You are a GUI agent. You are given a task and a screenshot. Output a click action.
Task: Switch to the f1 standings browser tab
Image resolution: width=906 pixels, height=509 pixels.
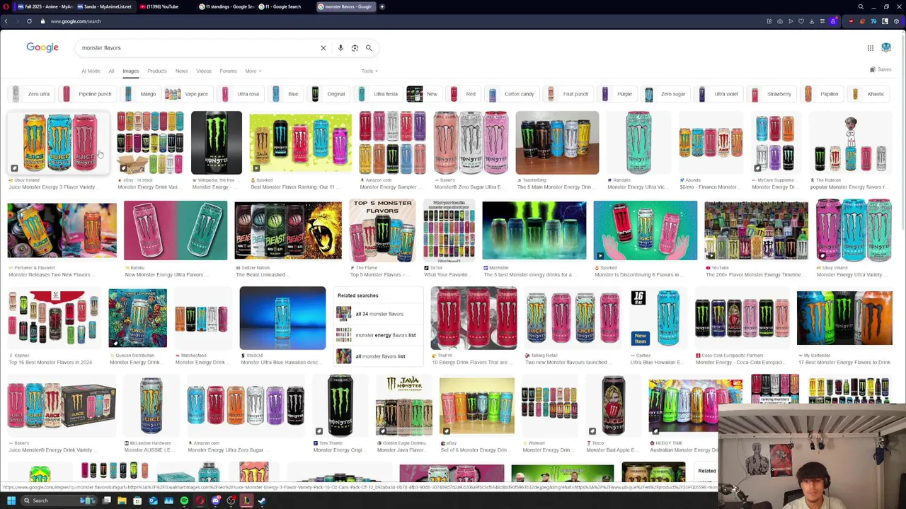click(226, 6)
